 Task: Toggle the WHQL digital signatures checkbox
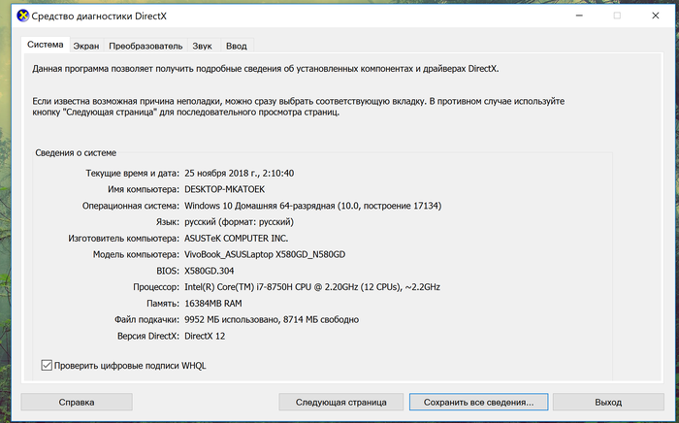pos(48,365)
